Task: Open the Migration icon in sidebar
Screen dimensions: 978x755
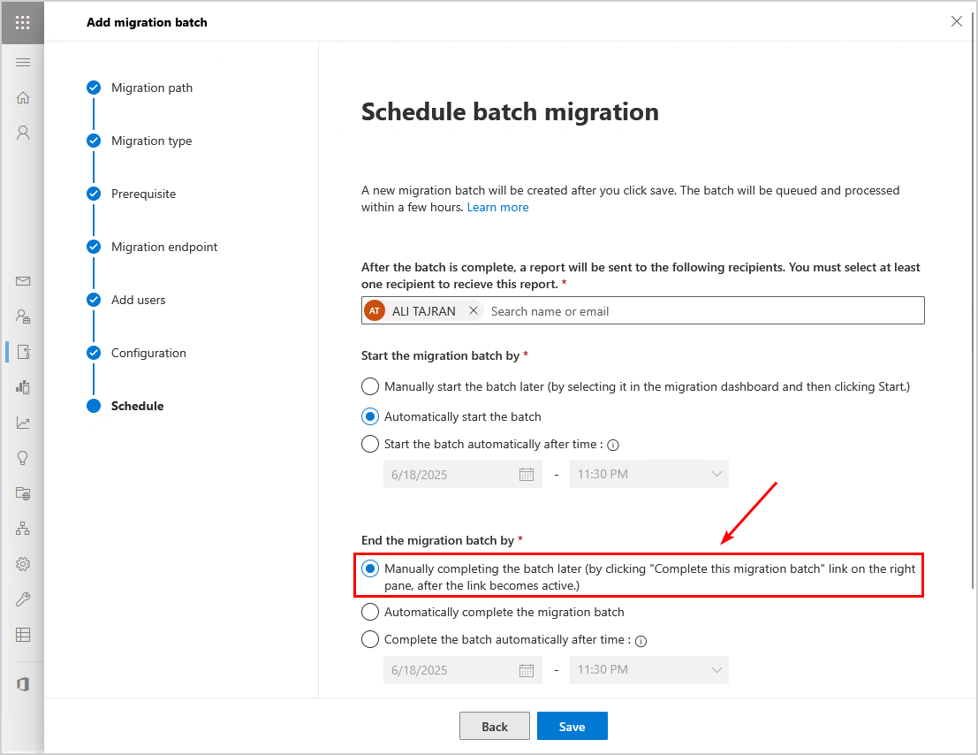Action: pos(23,352)
